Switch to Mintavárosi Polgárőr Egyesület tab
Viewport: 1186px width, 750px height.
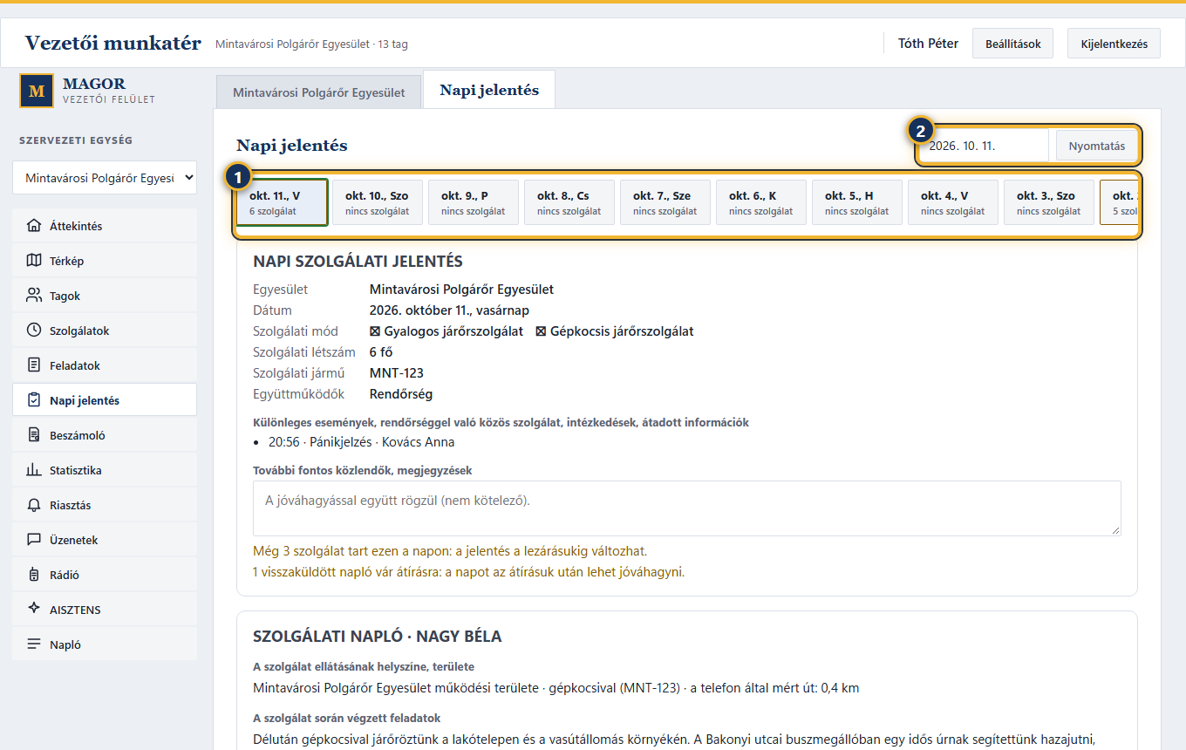coord(319,92)
